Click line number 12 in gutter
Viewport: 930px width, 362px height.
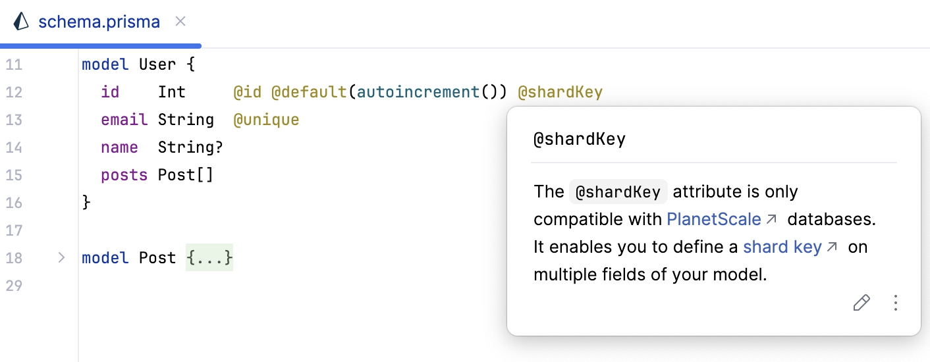(14, 92)
